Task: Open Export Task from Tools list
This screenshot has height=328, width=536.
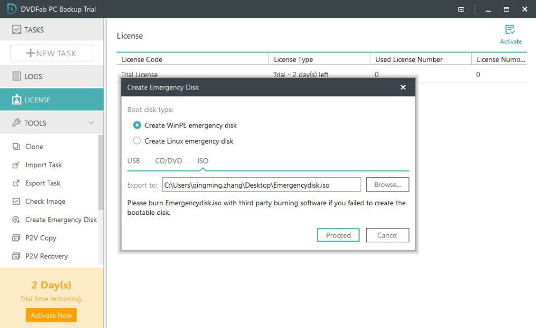Action: pyautogui.click(x=43, y=183)
